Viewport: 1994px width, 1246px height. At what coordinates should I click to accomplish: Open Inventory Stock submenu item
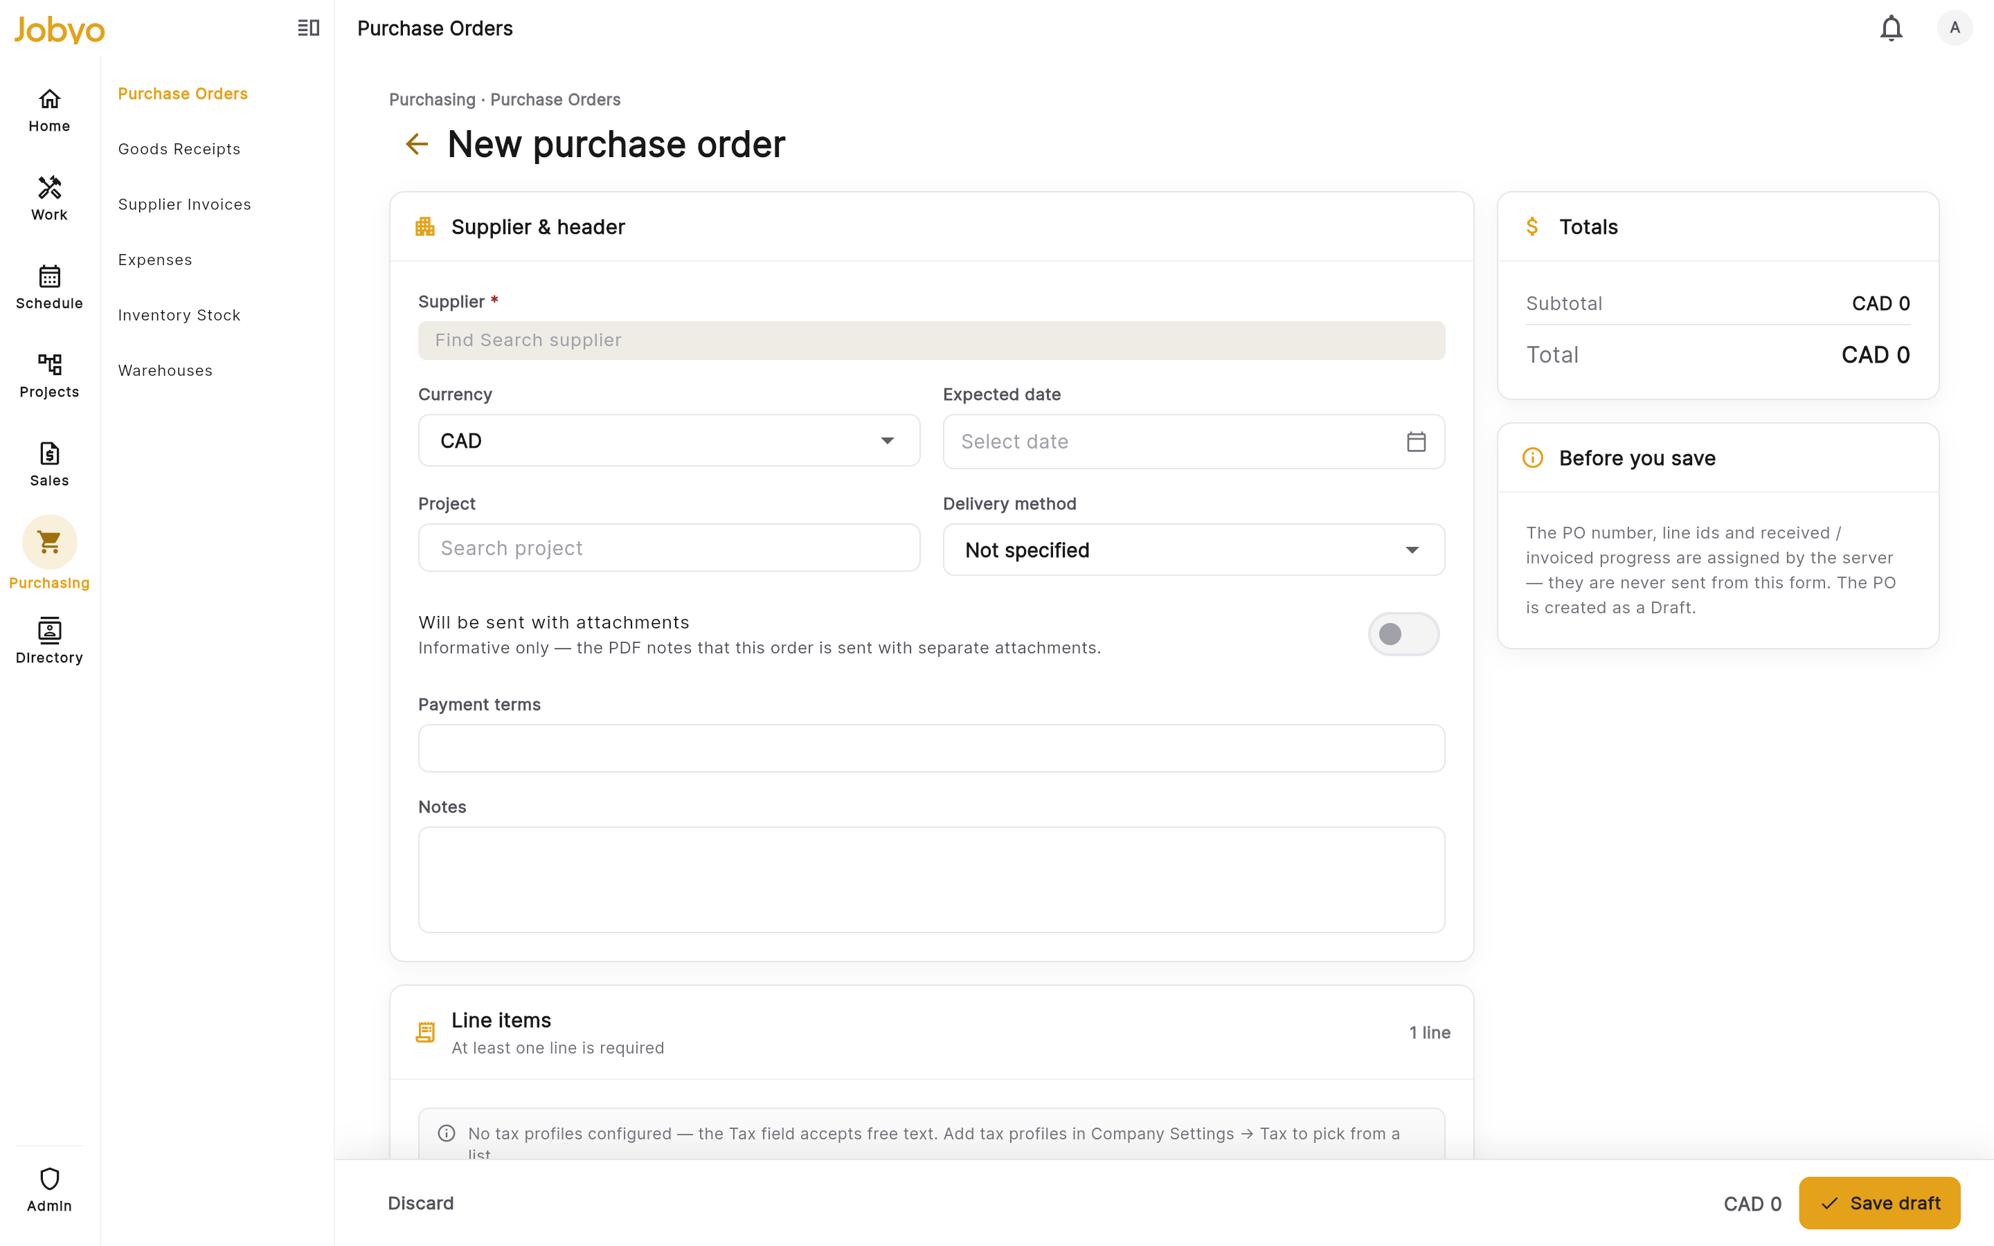179,316
